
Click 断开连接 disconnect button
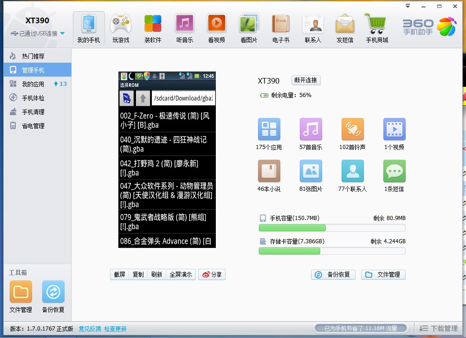(306, 80)
